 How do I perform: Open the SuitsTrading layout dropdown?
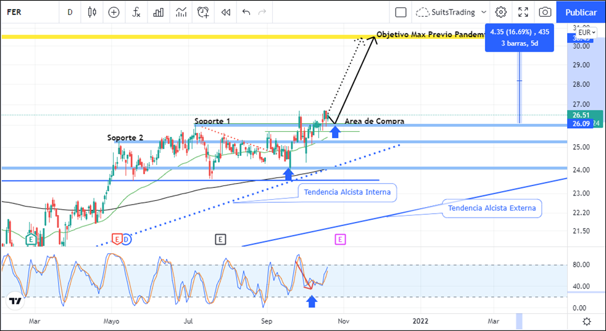451,12
